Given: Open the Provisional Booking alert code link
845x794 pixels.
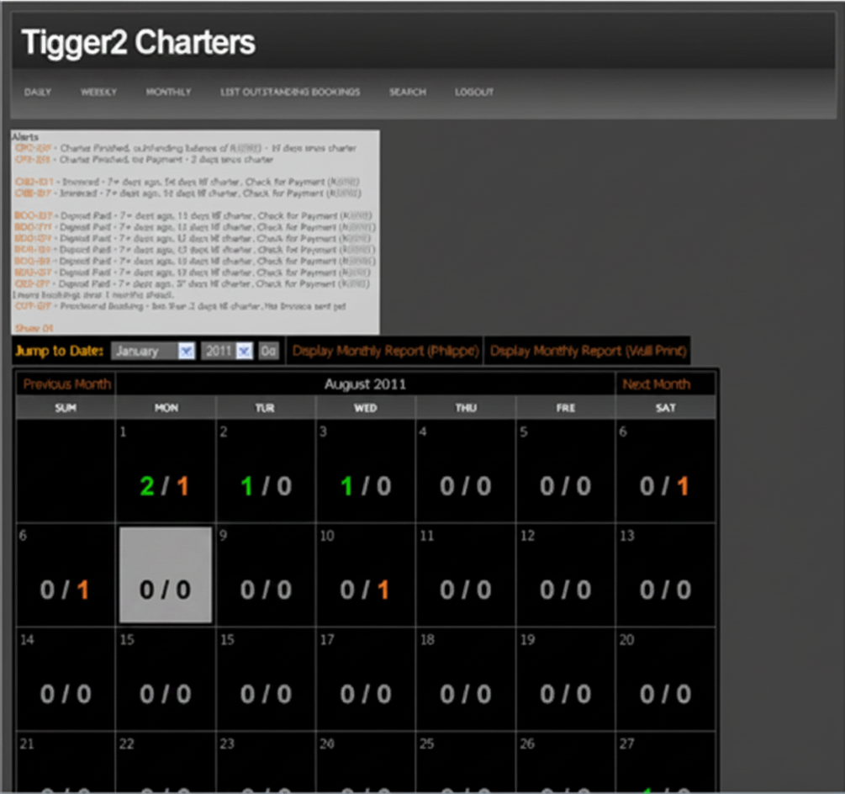Looking at the screenshot, I should [x=33, y=306].
